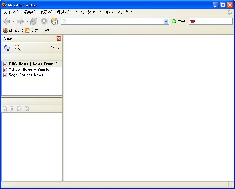Screen dimensions: 235x189
Task: Open the 編集(E) menu
Action: point(29,12)
